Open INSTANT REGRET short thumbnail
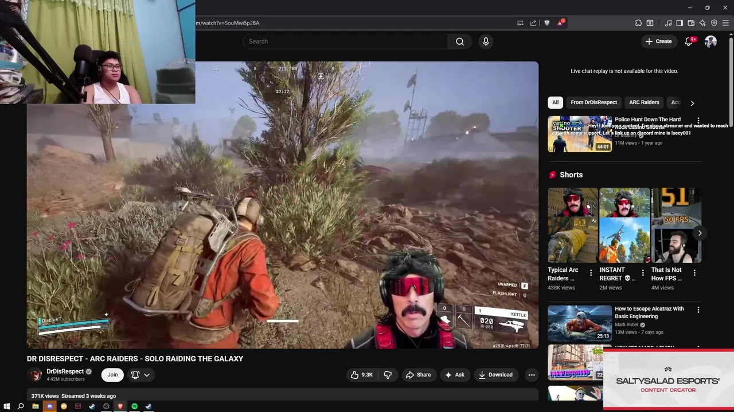734x412 pixels. 624,225
